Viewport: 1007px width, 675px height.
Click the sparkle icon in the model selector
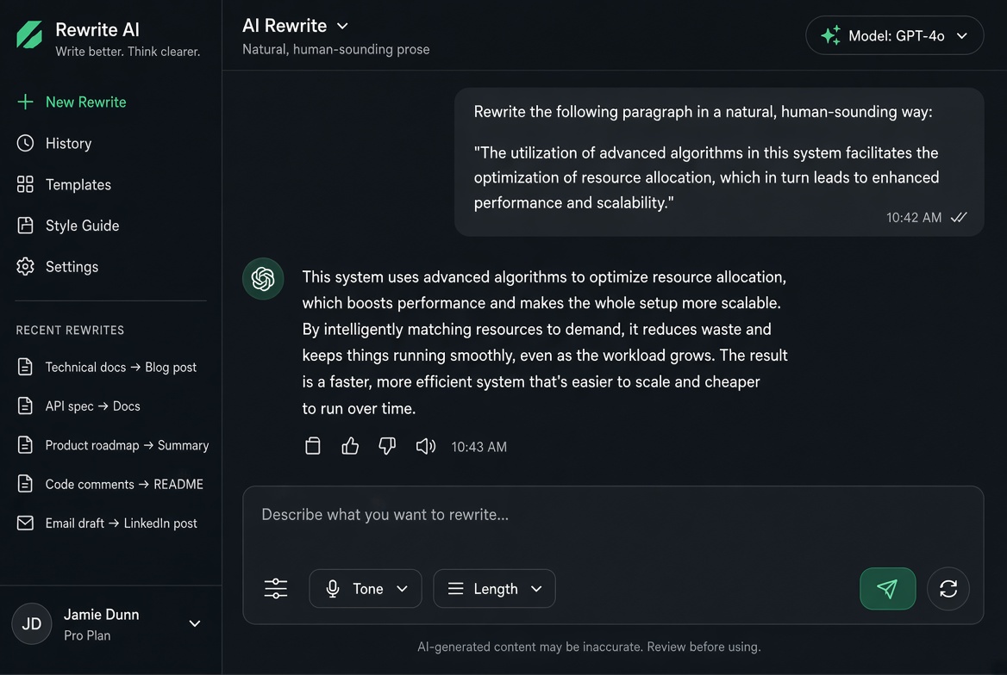831,35
